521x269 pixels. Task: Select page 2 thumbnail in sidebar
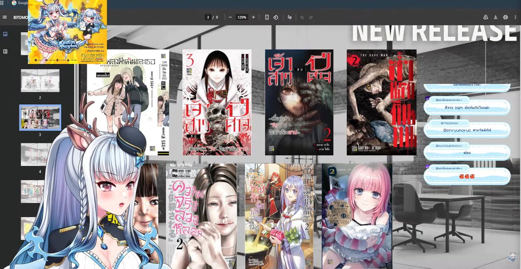click(x=40, y=80)
